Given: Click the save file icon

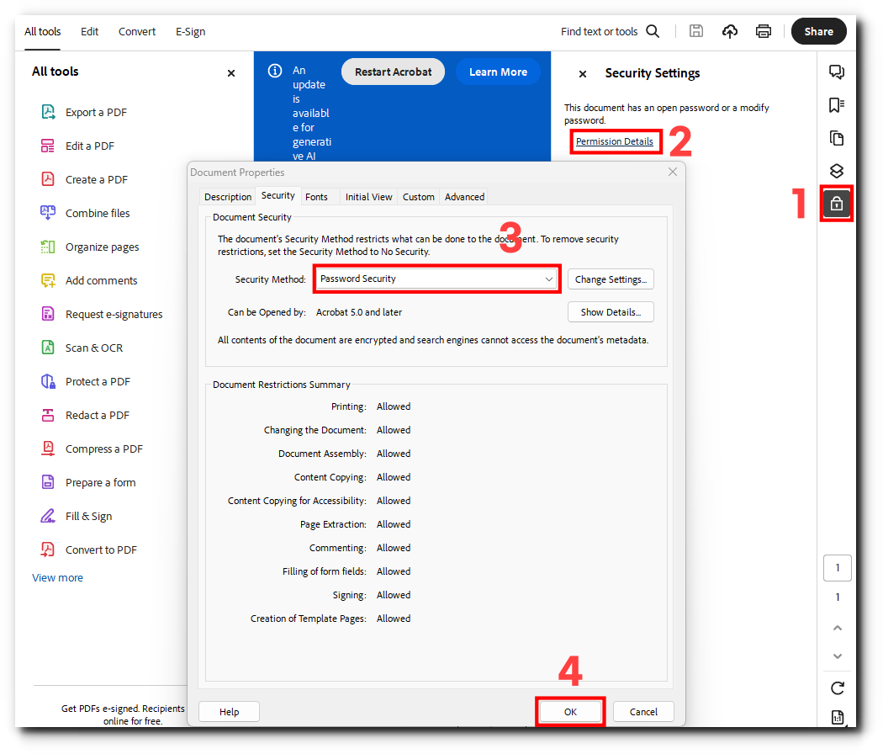Looking at the screenshot, I should (696, 32).
